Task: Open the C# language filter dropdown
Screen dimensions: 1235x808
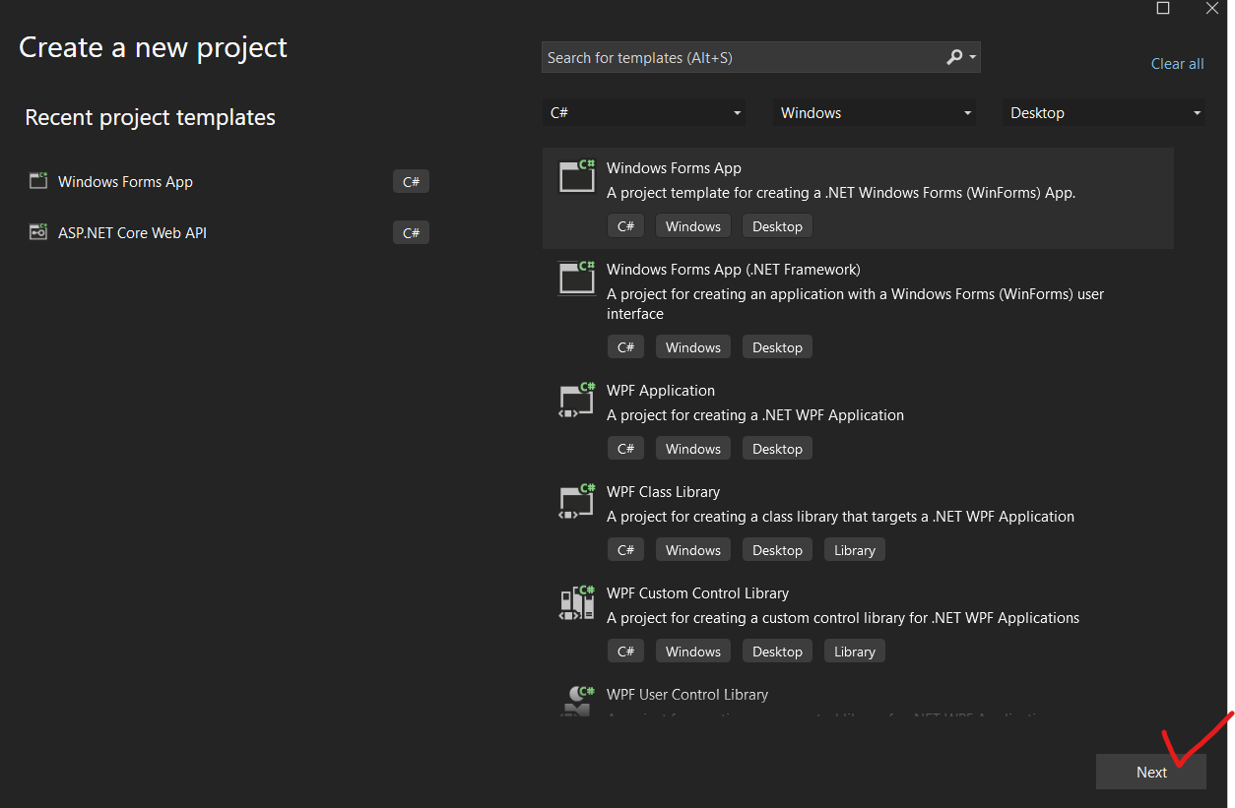Action: 644,113
